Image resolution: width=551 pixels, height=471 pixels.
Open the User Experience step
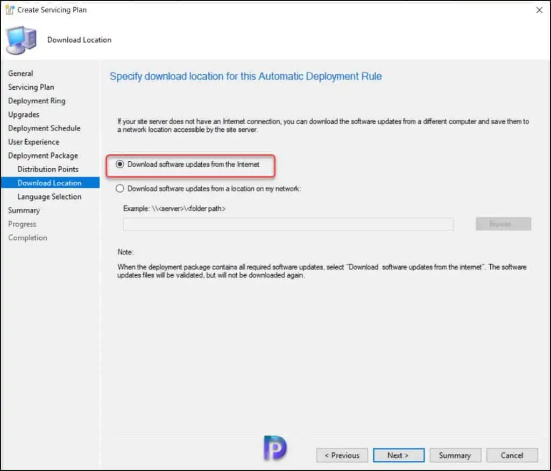click(x=34, y=142)
